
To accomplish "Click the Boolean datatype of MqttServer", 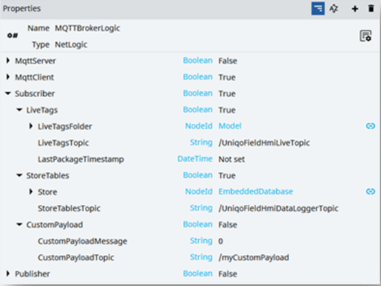I will [x=198, y=60].
